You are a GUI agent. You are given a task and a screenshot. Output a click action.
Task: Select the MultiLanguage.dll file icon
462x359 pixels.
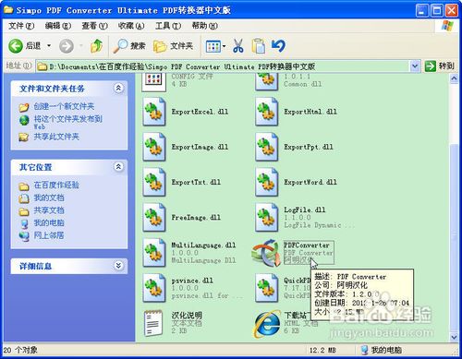(154, 253)
